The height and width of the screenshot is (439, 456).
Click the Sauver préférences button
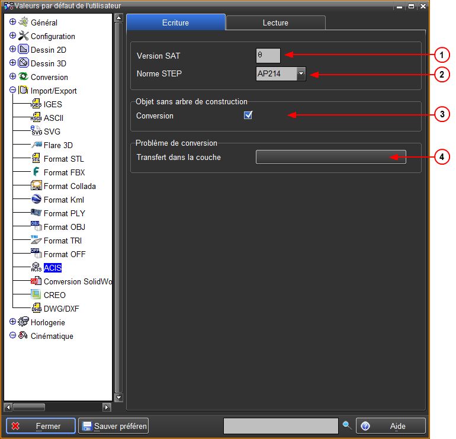pyautogui.click(x=113, y=426)
